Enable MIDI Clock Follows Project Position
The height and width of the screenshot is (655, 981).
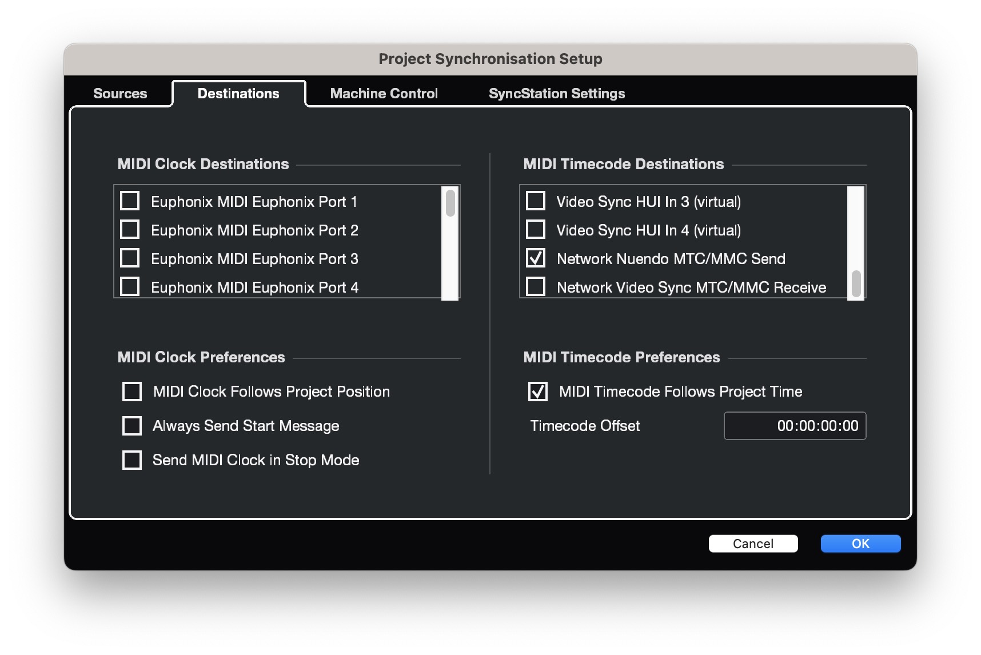click(132, 392)
